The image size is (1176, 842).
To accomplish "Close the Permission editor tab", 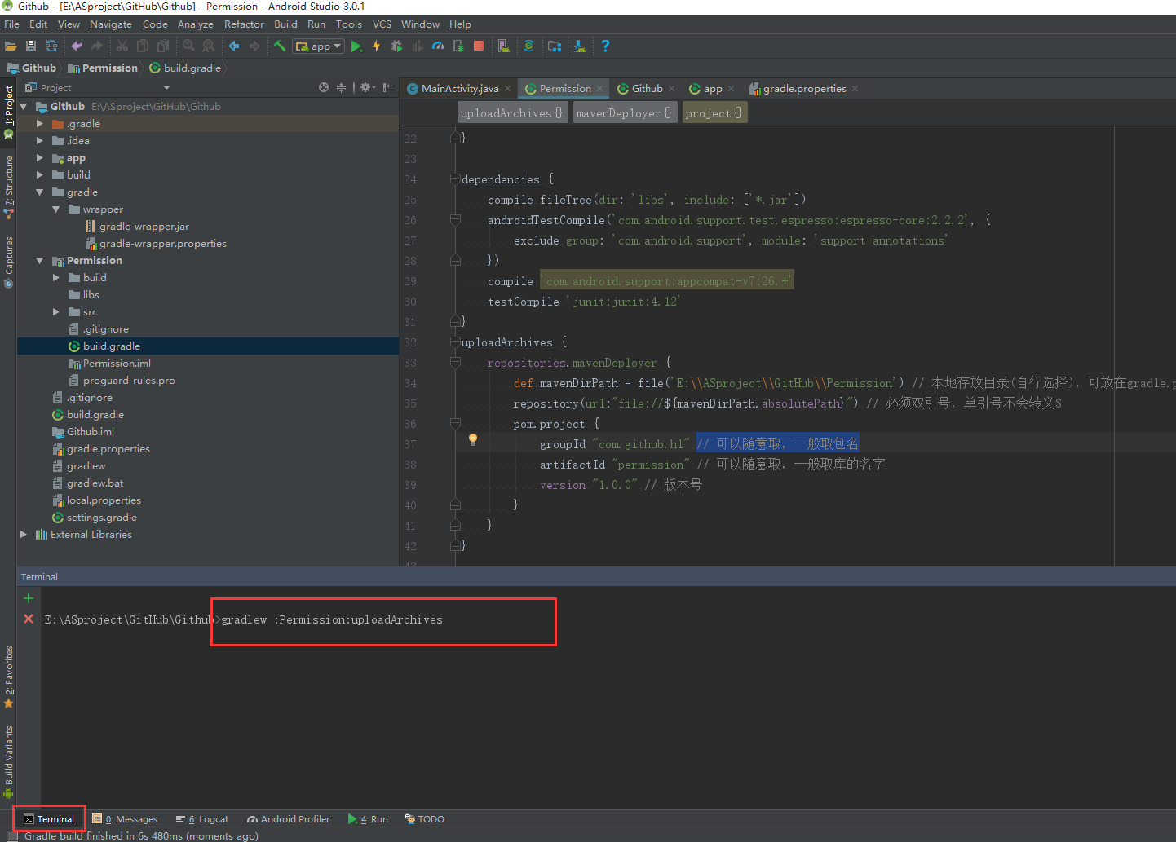I will point(599,89).
